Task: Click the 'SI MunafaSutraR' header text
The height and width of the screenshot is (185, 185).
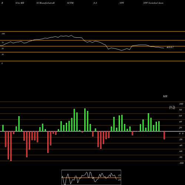Action: point(46,3)
